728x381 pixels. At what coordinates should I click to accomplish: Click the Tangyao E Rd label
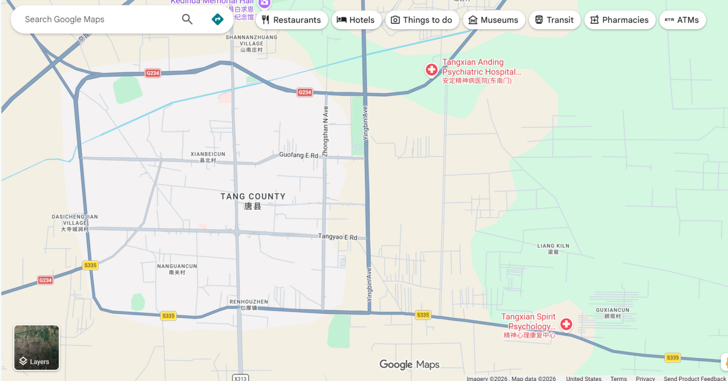point(337,237)
